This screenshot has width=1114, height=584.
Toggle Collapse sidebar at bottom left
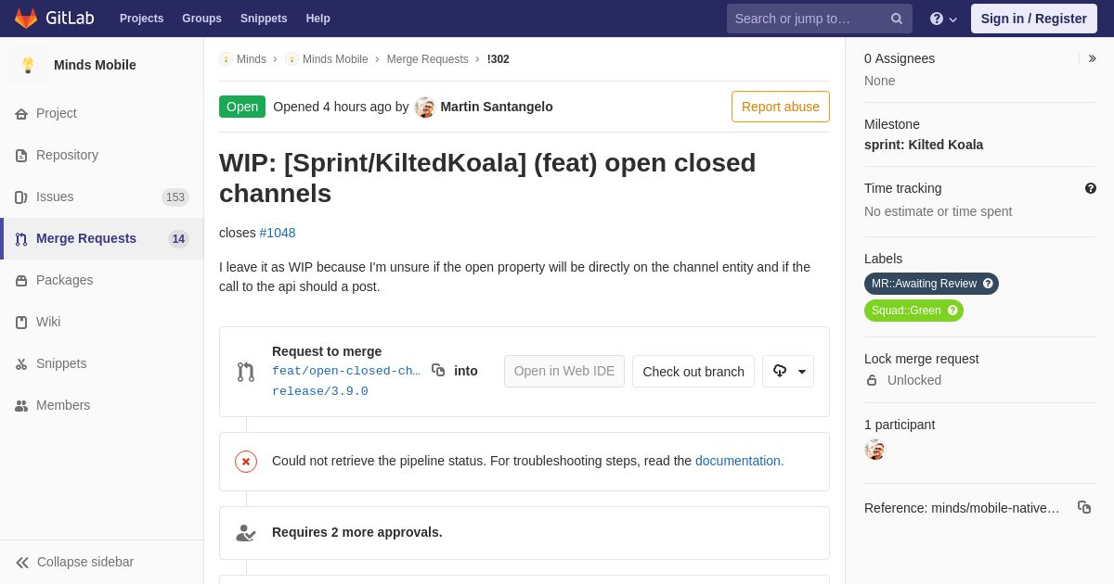pyautogui.click(x=74, y=562)
